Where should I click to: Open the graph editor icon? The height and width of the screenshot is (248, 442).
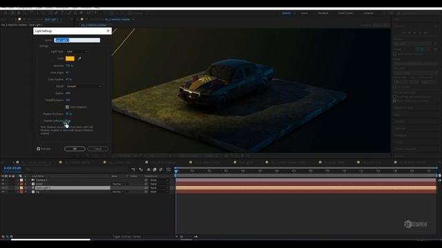coord(169,169)
